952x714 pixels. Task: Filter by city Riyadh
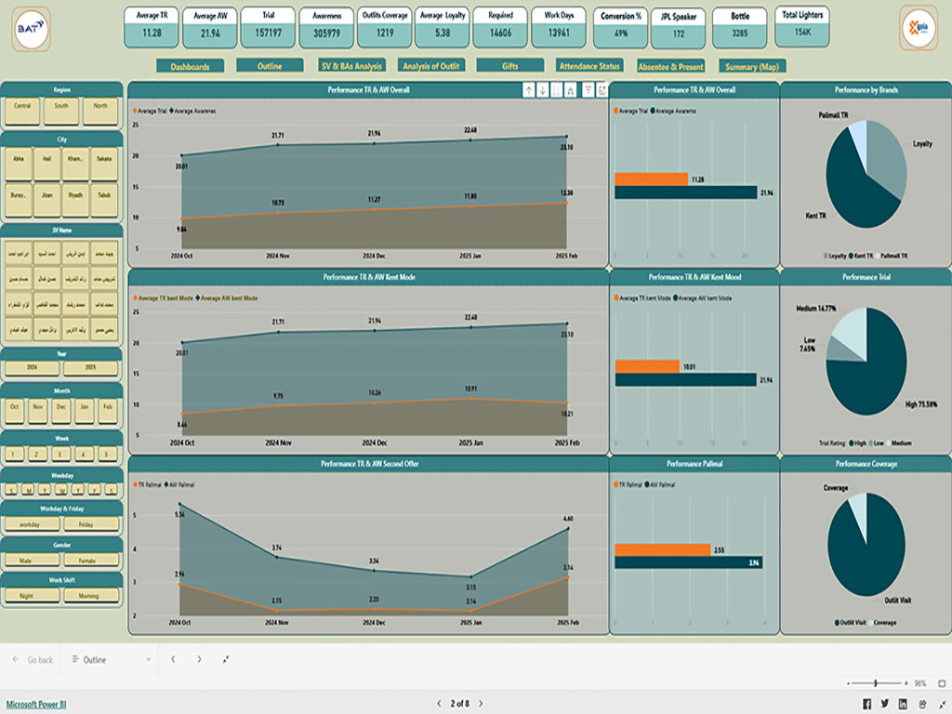[x=75, y=201]
